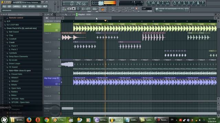Image resolution: width=220 pixels, height=123 pixels.
Task: Expand the Cowbell folder
Action: [x=12, y=39]
